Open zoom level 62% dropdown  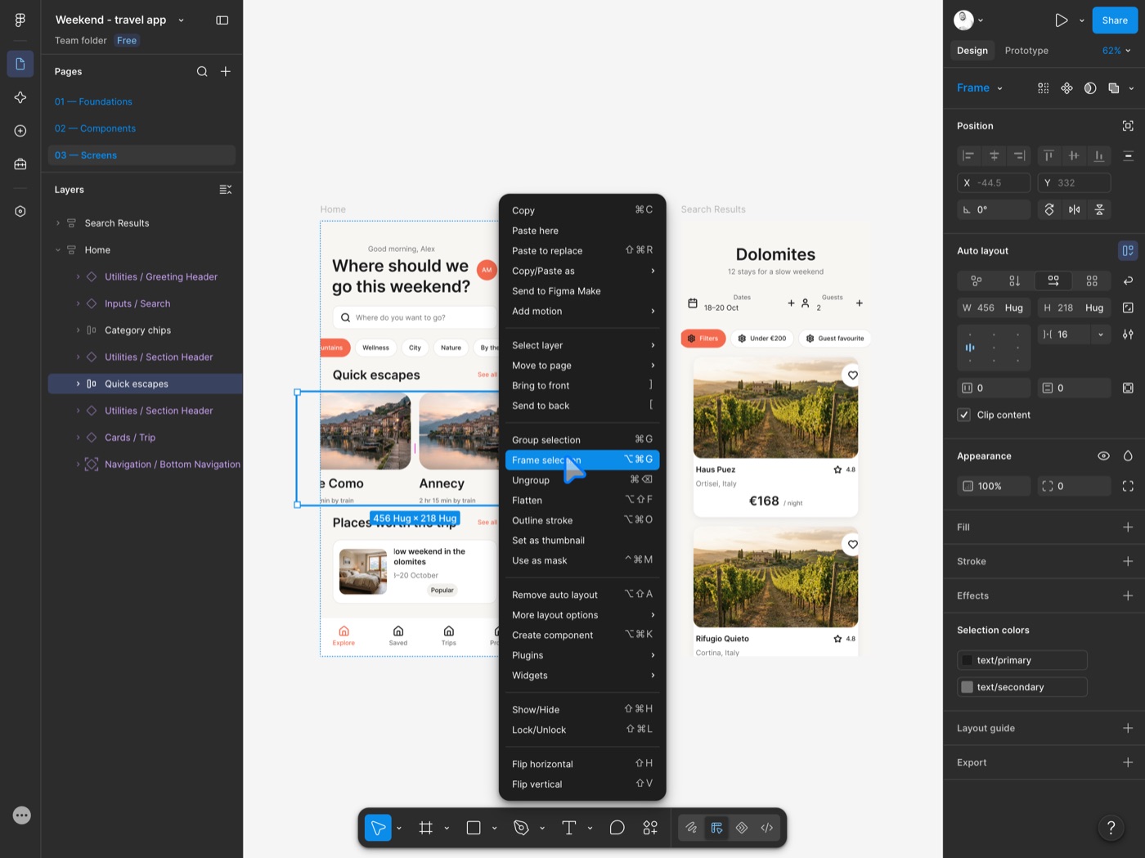tap(1116, 51)
